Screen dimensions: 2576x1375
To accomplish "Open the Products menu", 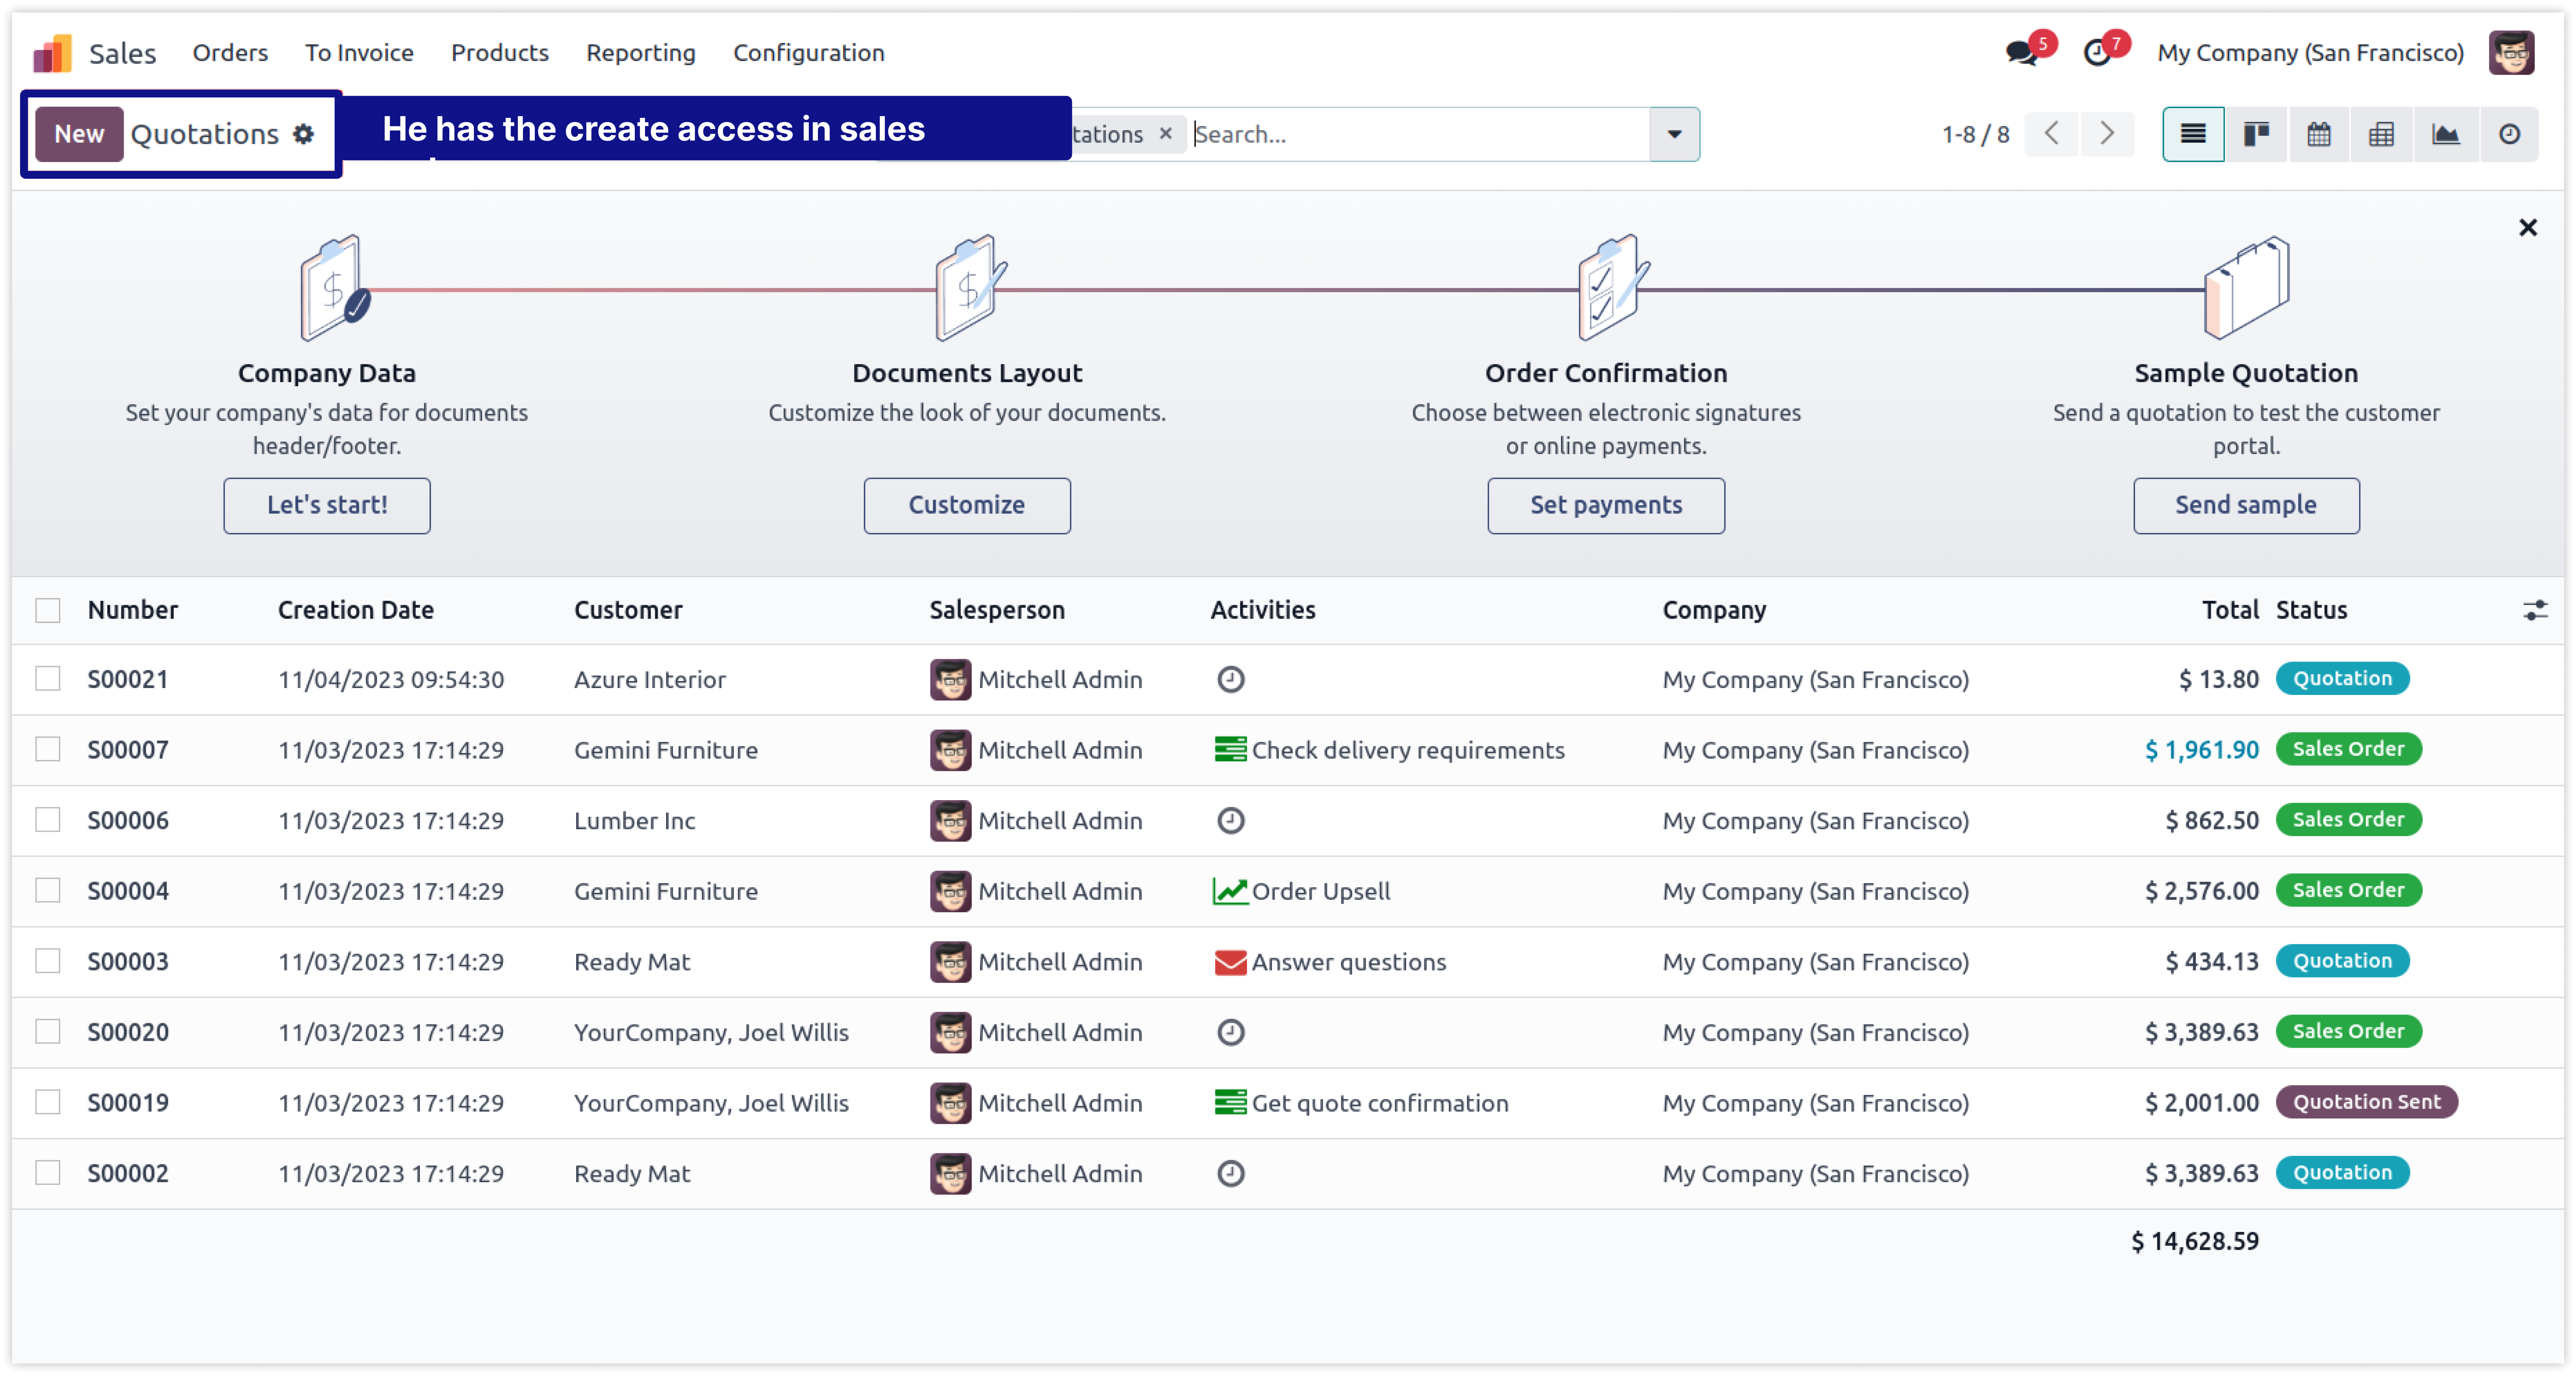I will [x=500, y=53].
